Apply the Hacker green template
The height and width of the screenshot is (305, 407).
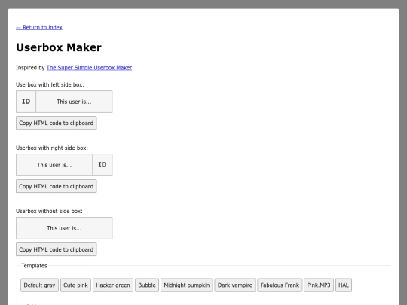pyautogui.click(x=113, y=285)
